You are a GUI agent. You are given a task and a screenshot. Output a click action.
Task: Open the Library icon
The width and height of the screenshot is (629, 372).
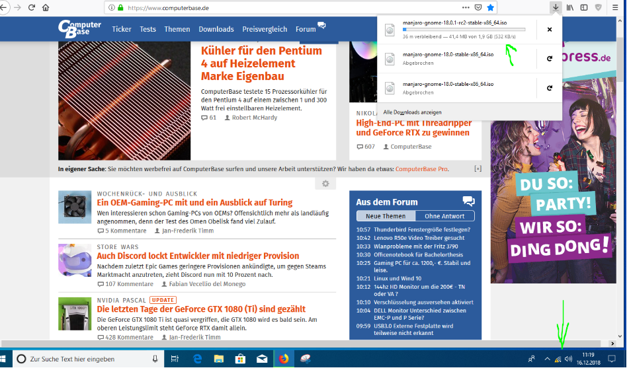click(x=570, y=8)
